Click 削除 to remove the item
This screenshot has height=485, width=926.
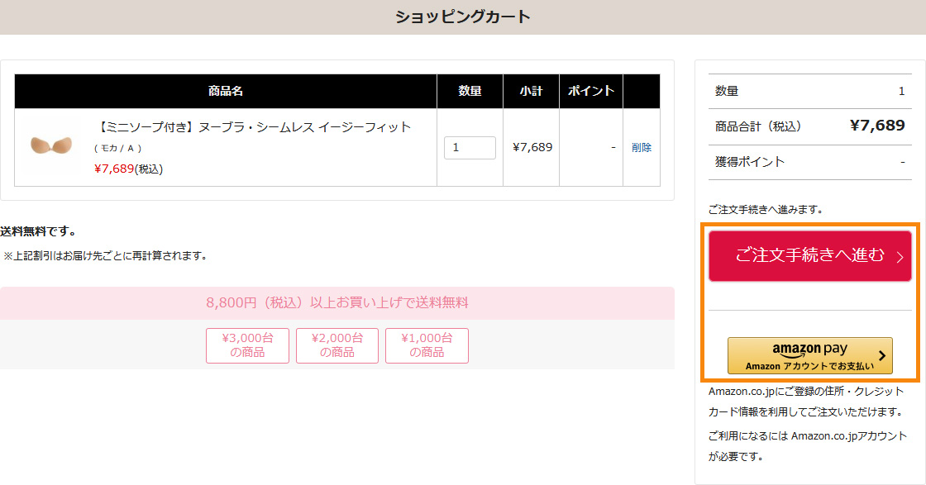click(x=641, y=148)
